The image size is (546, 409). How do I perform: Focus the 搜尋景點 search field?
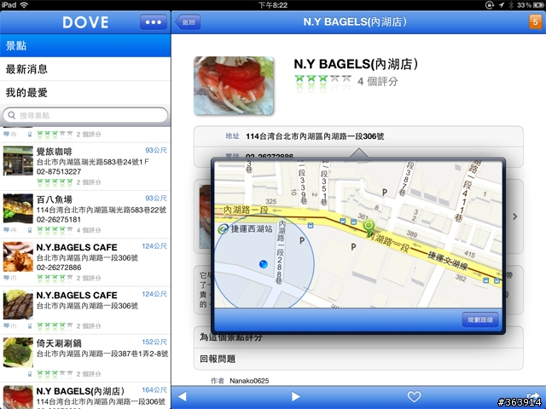(x=85, y=115)
